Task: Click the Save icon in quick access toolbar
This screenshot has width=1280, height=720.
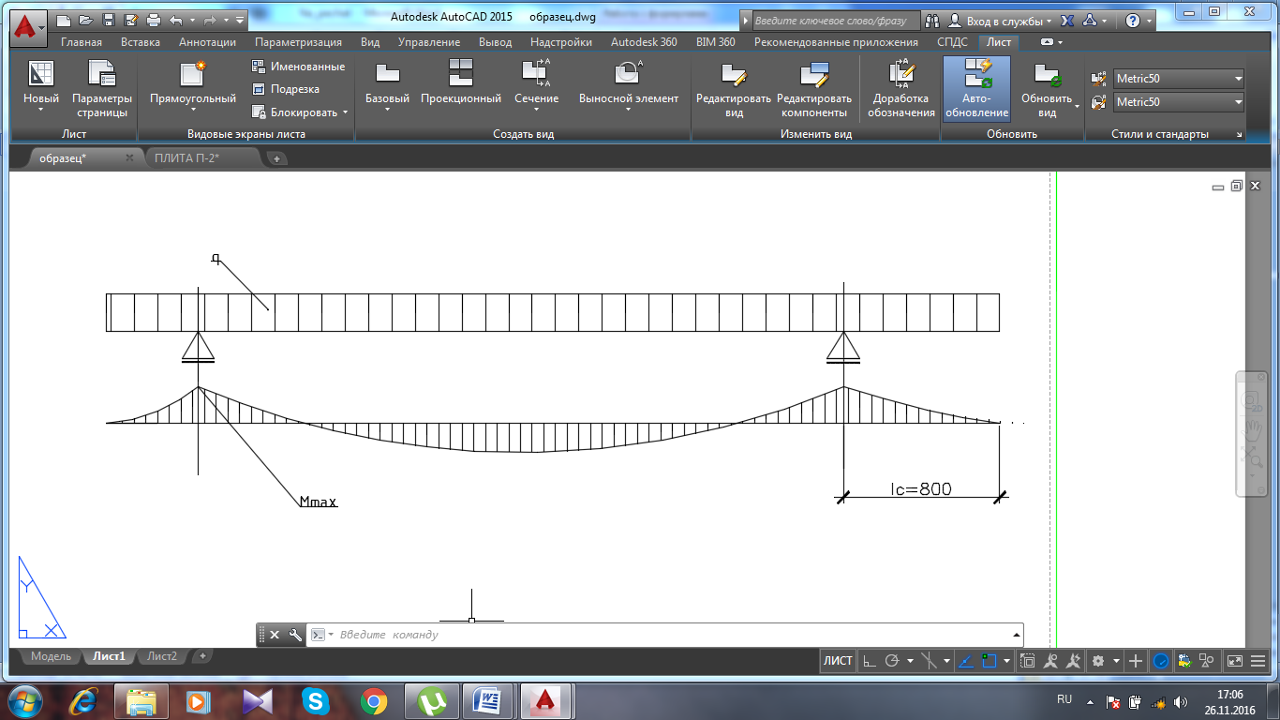Action: click(x=109, y=20)
